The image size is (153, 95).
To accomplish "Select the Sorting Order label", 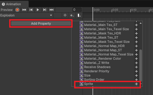I will coord(94,80).
